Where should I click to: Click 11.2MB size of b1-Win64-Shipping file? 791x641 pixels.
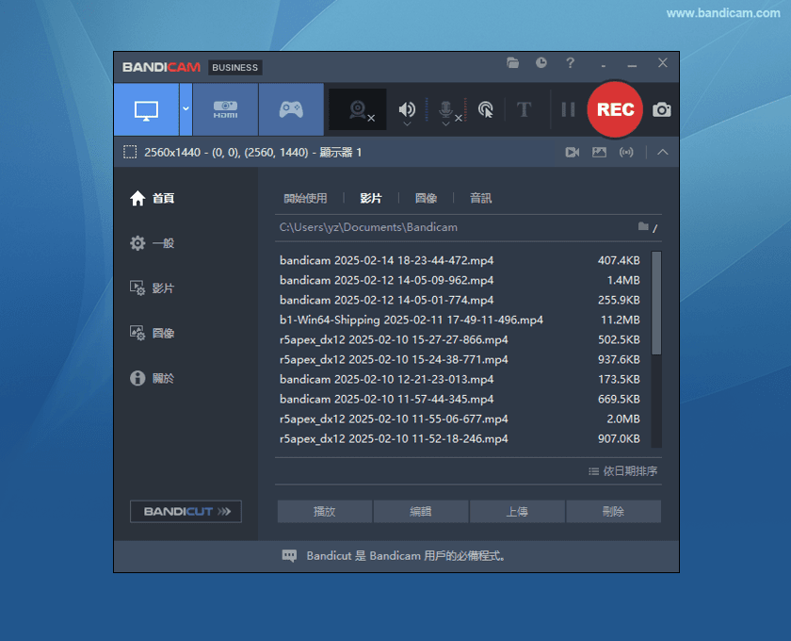620,320
